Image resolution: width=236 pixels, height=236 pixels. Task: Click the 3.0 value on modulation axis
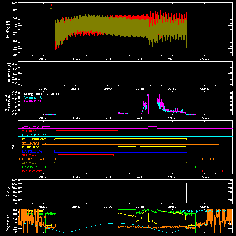tap(14, 92)
